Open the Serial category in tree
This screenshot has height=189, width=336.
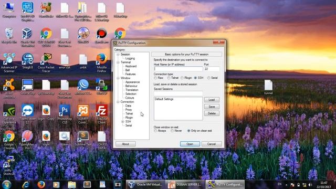pyautogui.click(x=129, y=125)
